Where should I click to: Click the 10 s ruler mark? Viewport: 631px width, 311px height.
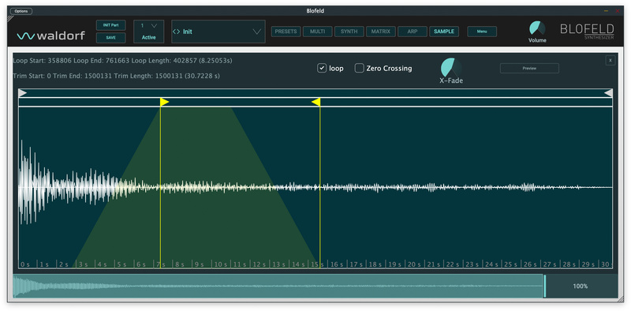(x=221, y=264)
